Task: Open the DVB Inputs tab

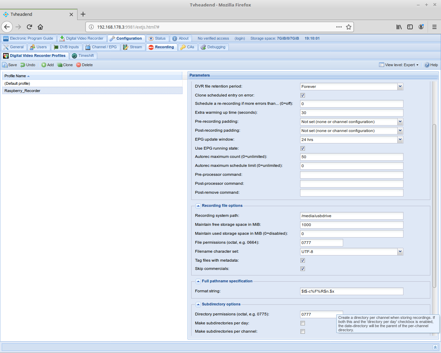Action: [66, 47]
